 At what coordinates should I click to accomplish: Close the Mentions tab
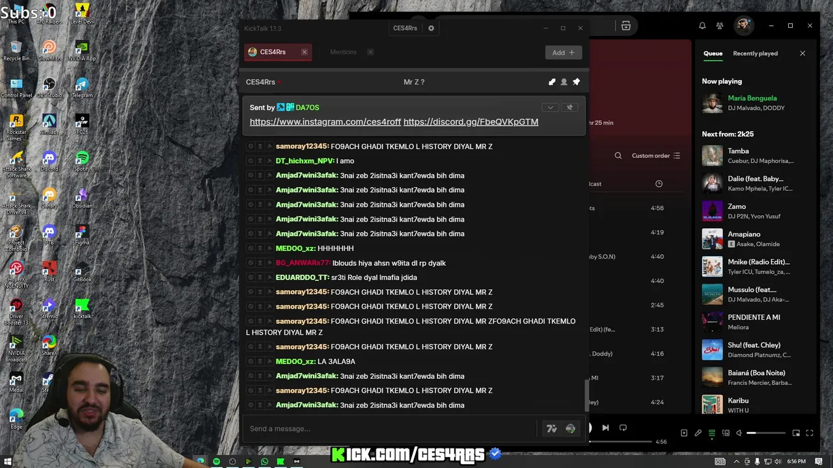click(370, 52)
